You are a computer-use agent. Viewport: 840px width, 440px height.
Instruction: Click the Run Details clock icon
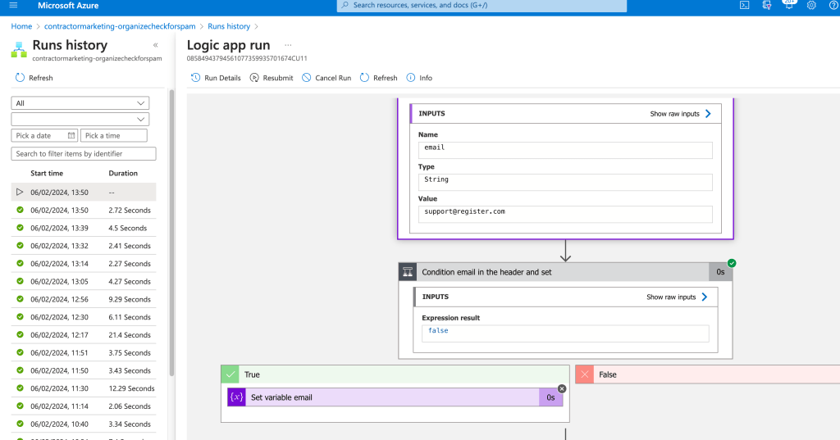(x=195, y=78)
